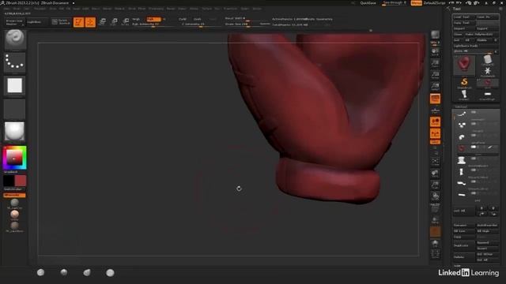Toggle the orange Rgb paint mode
Image resolution: width=506 pixels, height=284 pixels.
pyautogui.click(x=153, y=19)
